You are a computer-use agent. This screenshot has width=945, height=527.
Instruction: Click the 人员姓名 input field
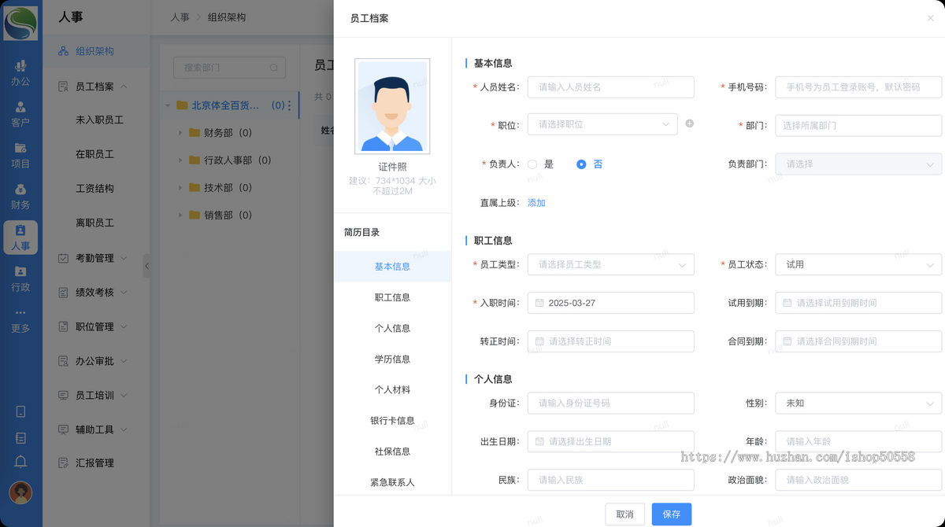coord(611,87)
